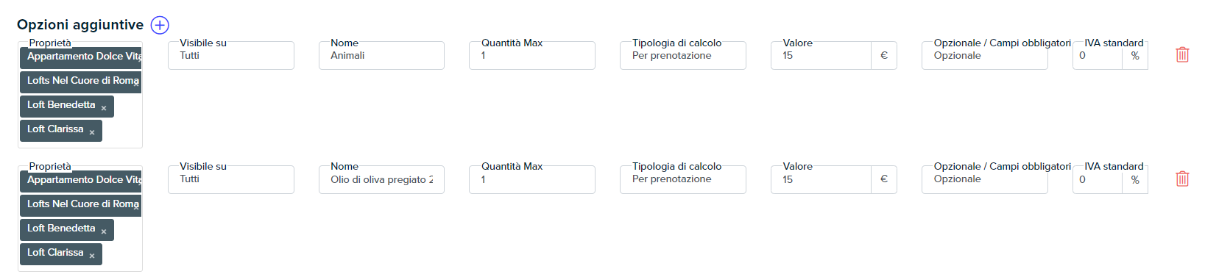This screenshot has width=1205, height=277.
Task: Open Visibile su dropdown in olive oil row
Action: coord(231,179)
